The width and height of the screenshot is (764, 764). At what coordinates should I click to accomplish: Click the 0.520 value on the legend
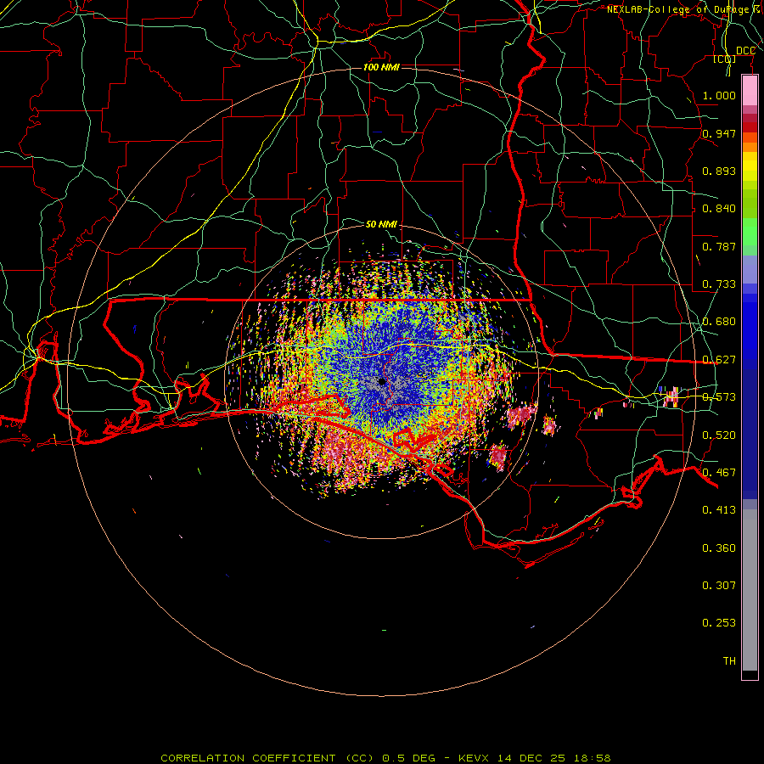pyautogui.click(x=719, y=435)
